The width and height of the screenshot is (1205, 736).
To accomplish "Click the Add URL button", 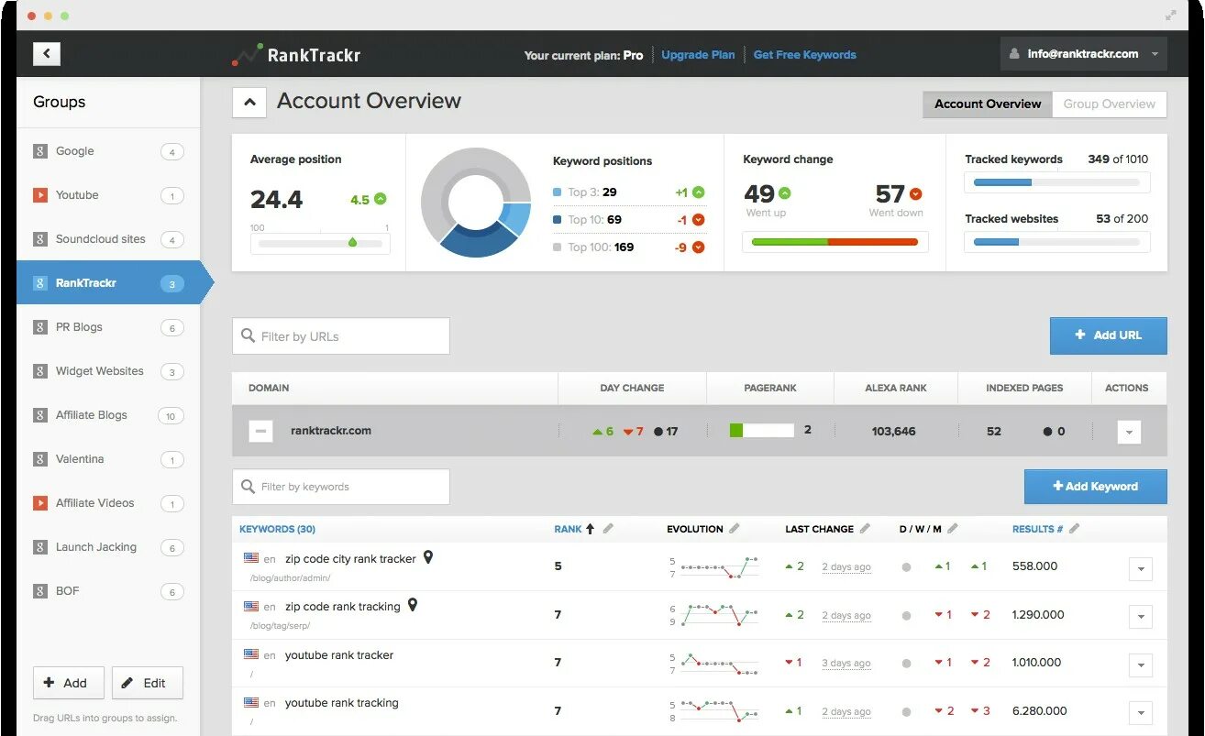I will point(1108,335).
